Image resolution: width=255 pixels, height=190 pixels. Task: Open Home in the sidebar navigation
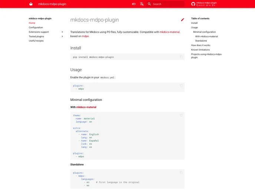tap(32, 23)
